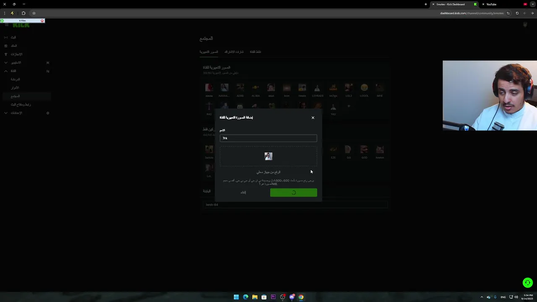The image size is (537, 302).
Task: Expand the second sidebar chevron pointing down
Action: click(x=6, y=62)
